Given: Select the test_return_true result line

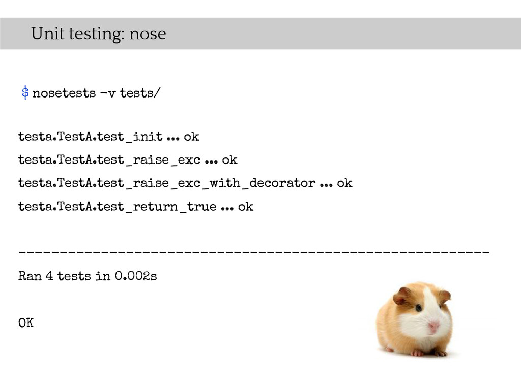Looking at the screenshot, I should click(136, 207).
